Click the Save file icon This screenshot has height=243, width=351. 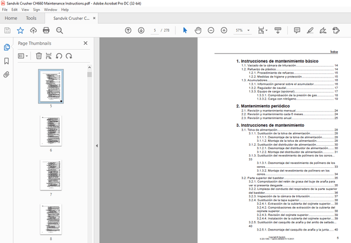point(7,30)
